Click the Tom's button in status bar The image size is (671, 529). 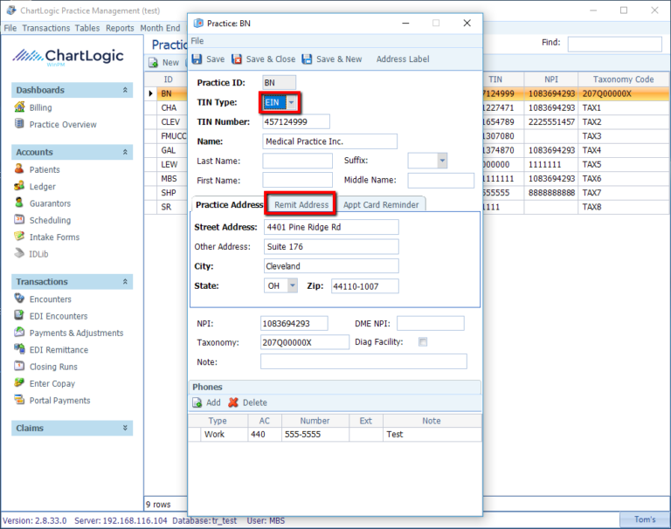coord(645,519)
